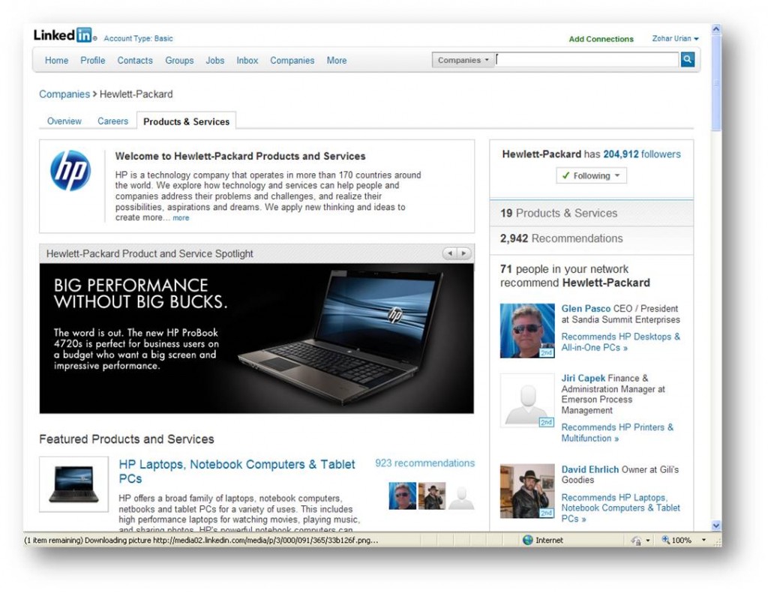Open the Jobs menu

point(215,60)
